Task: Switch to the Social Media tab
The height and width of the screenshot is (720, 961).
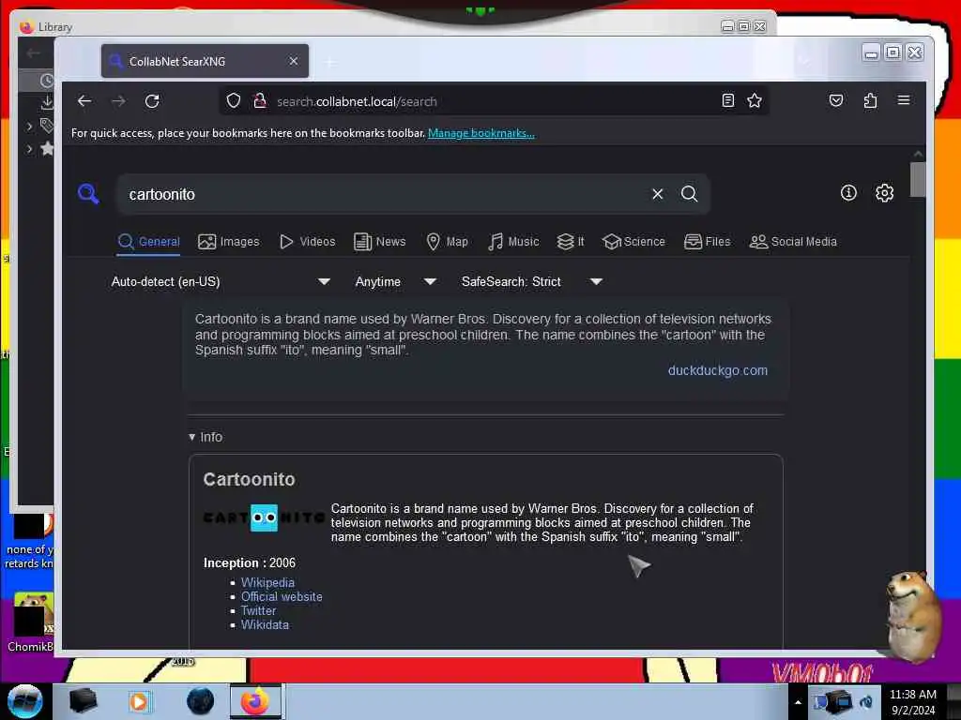Action: (x=793, y=242)
